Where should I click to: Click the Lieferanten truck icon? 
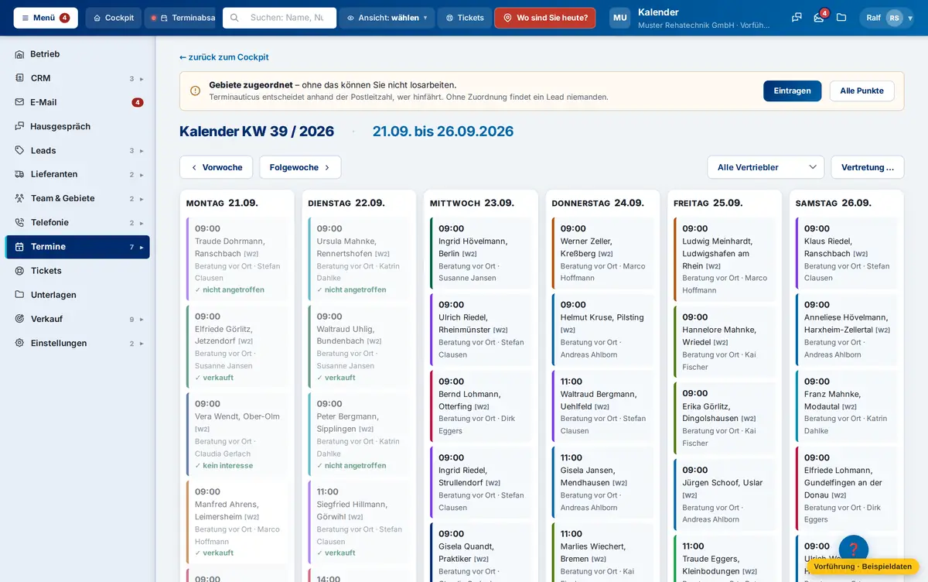[19, 174]
